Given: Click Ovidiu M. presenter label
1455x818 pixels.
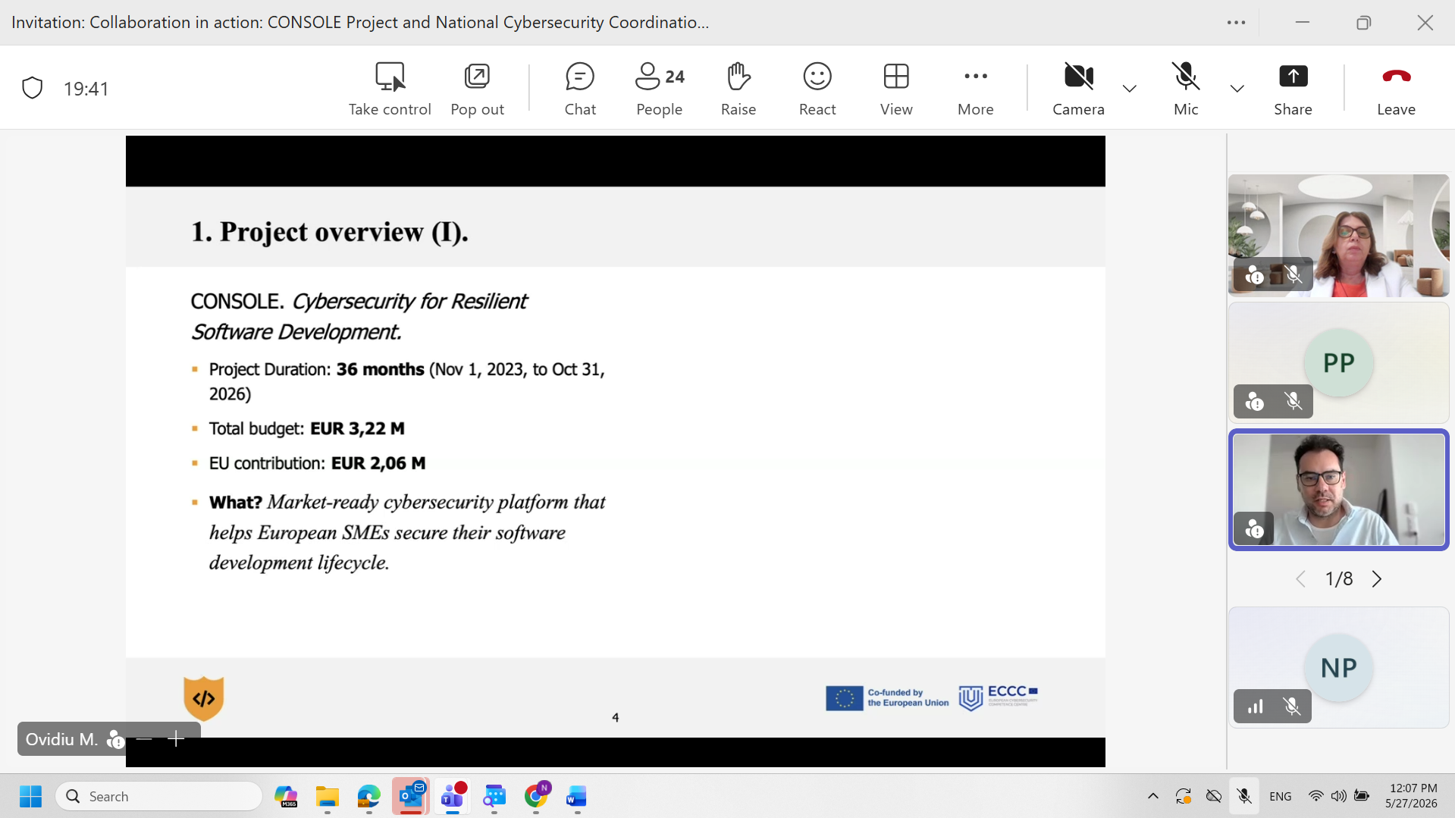Looking at the screenshot, I should tap(61, 739).
